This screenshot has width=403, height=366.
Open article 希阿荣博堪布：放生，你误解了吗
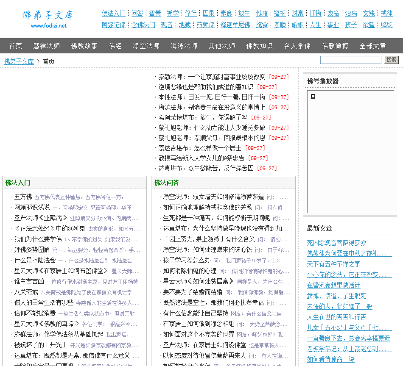(203, 117)
